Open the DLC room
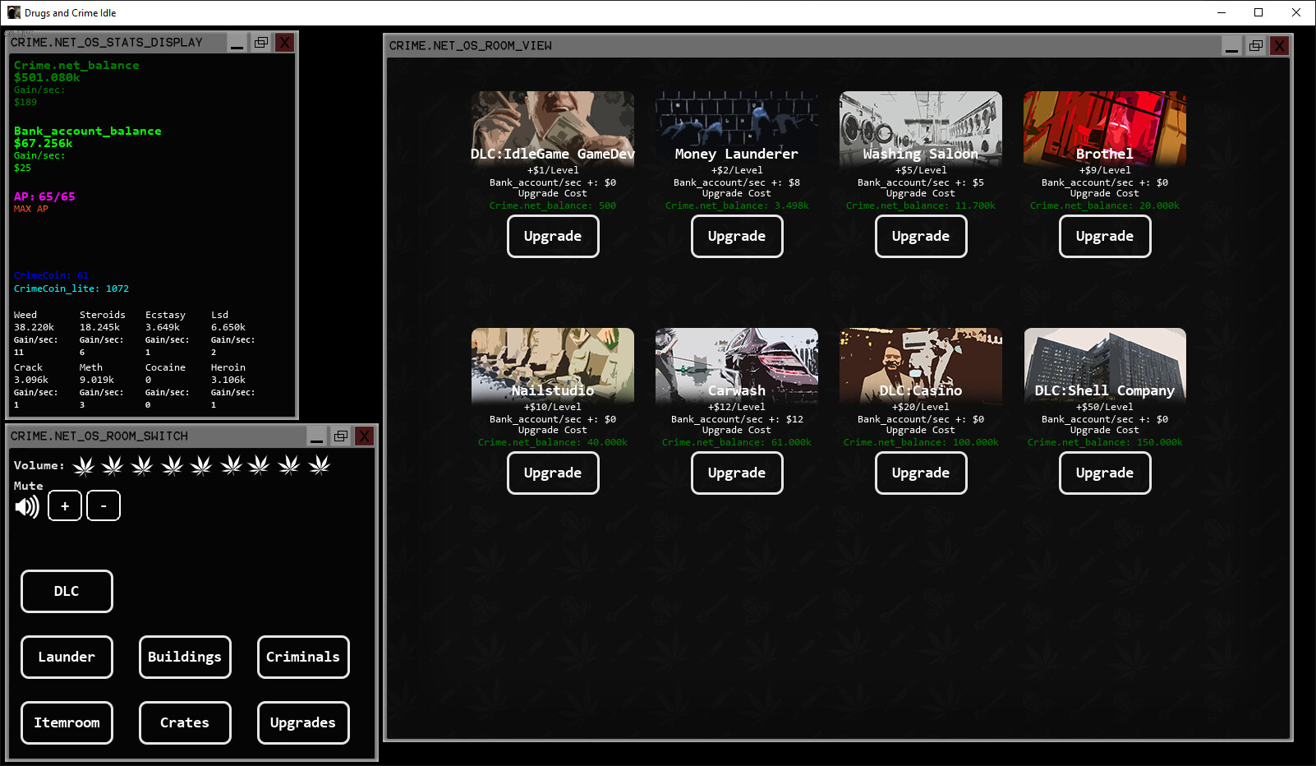This screenshot has width=1316, height=766. point(67,591)
